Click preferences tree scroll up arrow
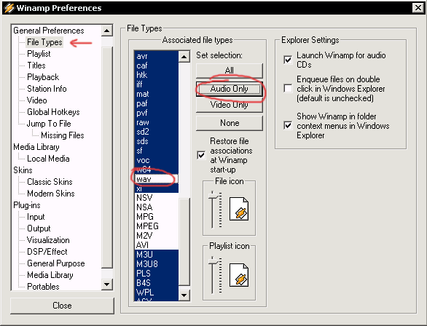Image resolution: width=427 pixels, height=326 pixels. [106, 31]
